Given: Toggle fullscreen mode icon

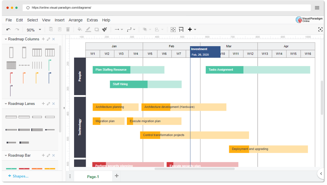Looking at the screenshot, I should [x=320, y=29].
